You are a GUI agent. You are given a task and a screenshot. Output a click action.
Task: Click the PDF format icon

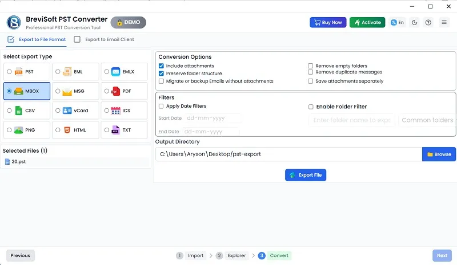[x=115, y=91]
